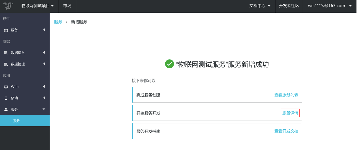Open the wei****s@163.com account dropdown
The image size is (363, 156).
[330, 6]
